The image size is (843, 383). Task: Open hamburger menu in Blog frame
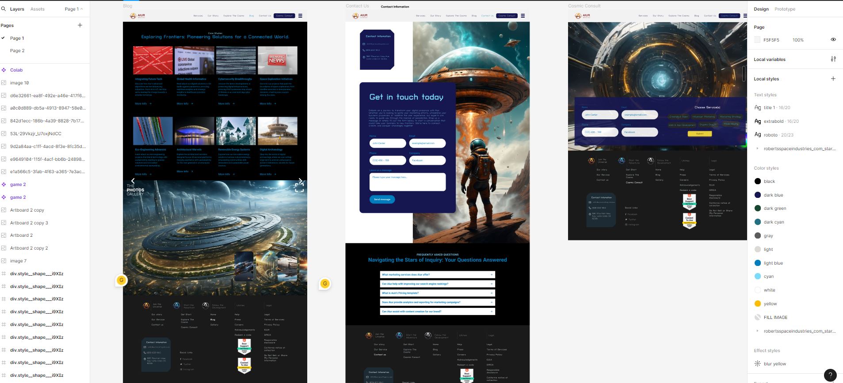tap(300, 15)
